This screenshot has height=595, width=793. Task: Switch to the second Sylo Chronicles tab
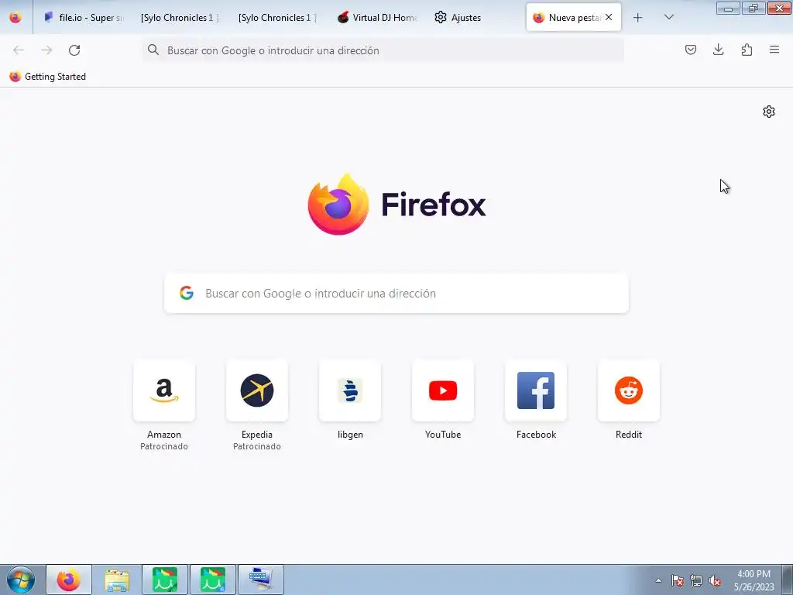click(277, 17)
